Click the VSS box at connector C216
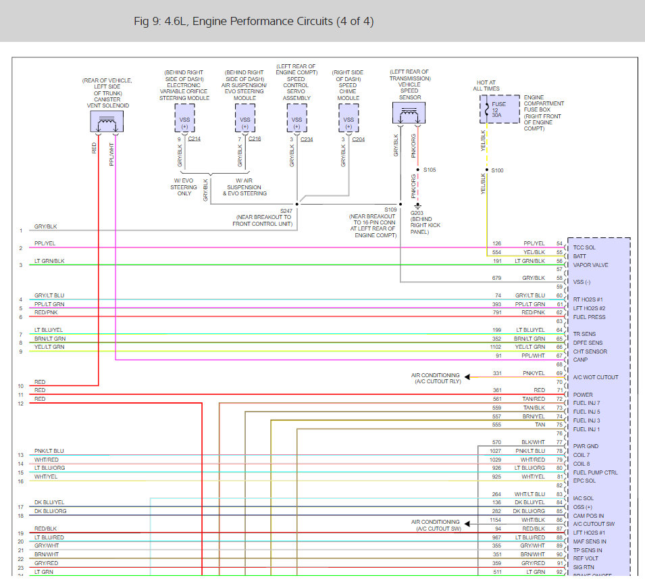This screenshot has height=582, width=645. pos(245,118)
